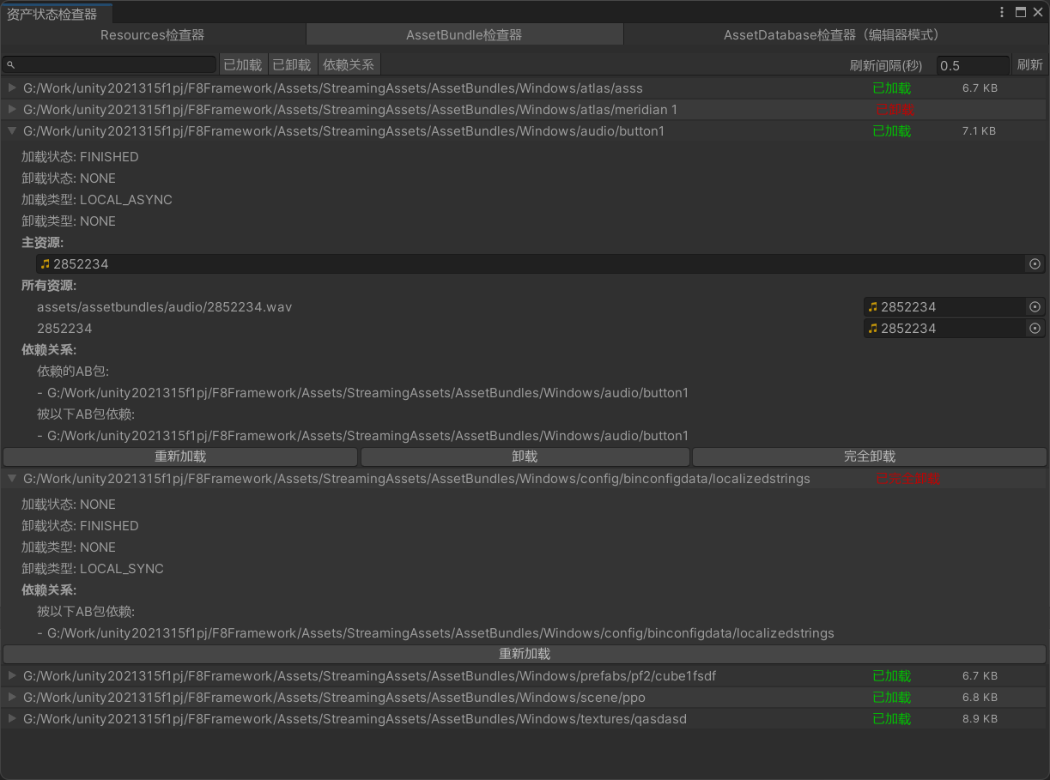Switch to Resources检查器 tab

153,35
